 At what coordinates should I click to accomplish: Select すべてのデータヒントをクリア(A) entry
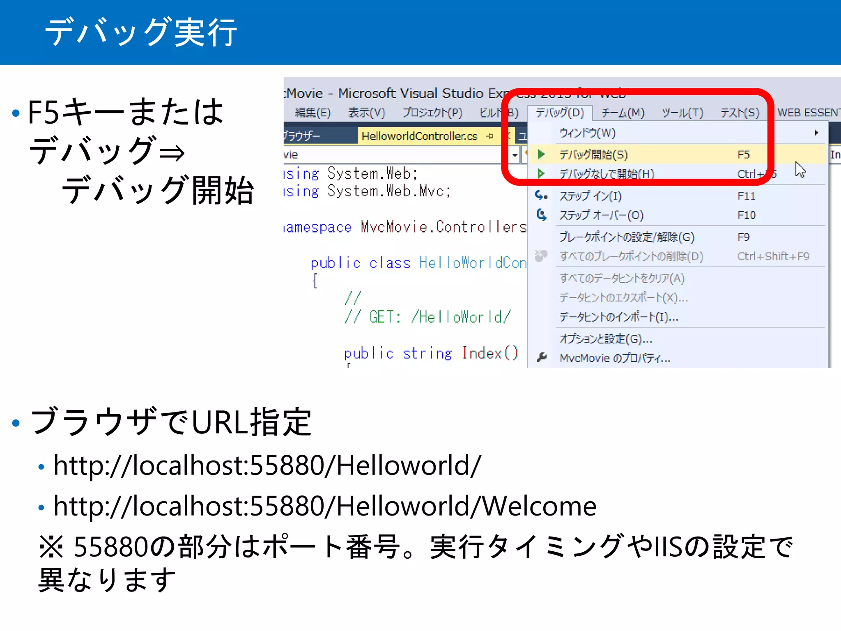pyautogui.click(x=678, y=278)
